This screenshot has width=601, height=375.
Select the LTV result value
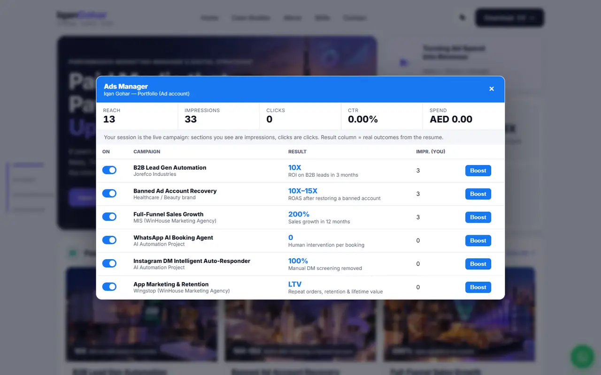[295, 285]
